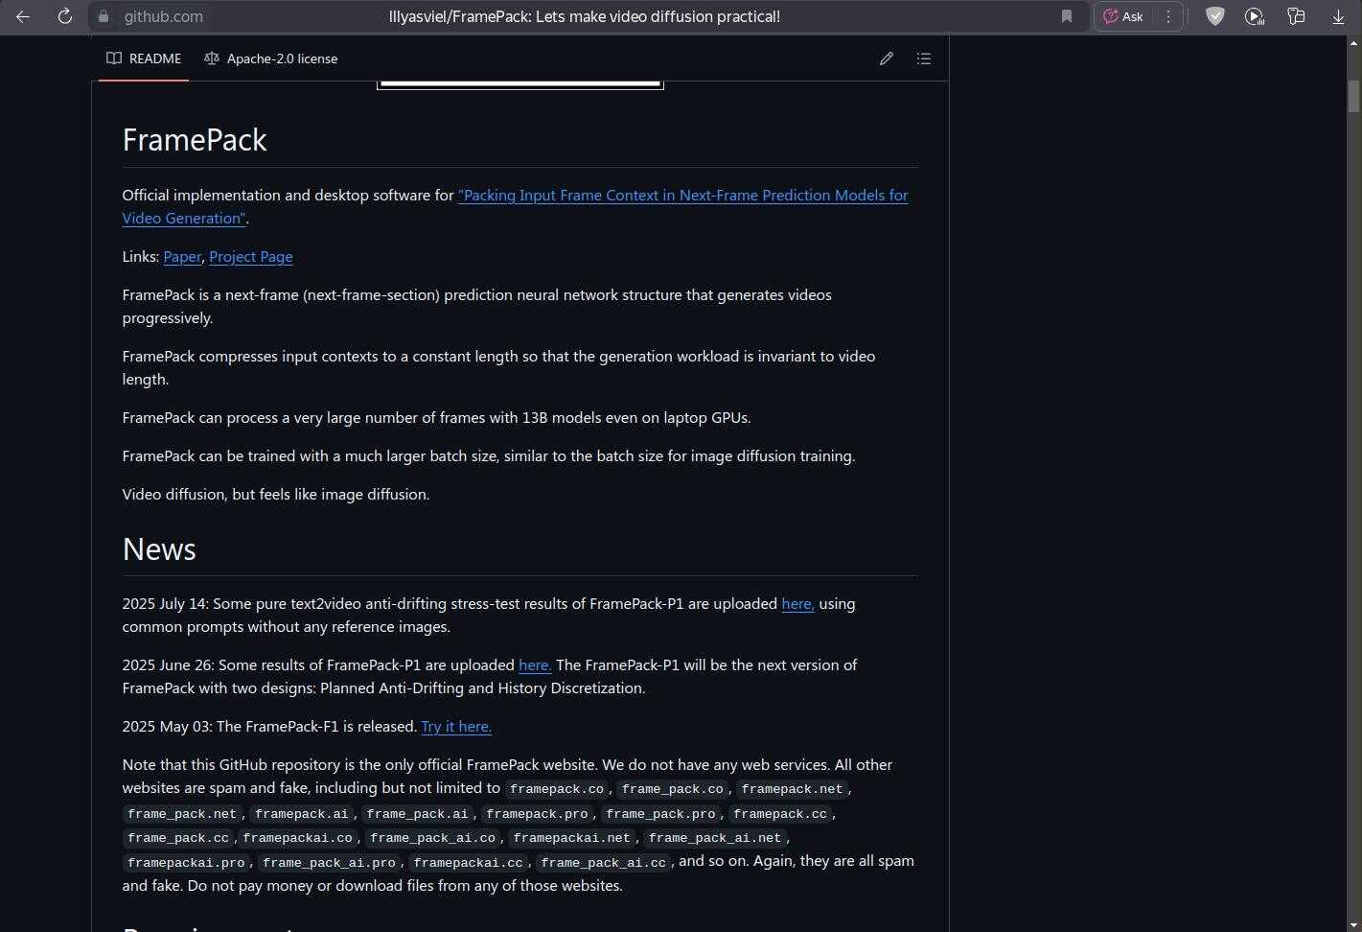Open the shield protection icon

pyautogui.click(x=1214, y=16)
